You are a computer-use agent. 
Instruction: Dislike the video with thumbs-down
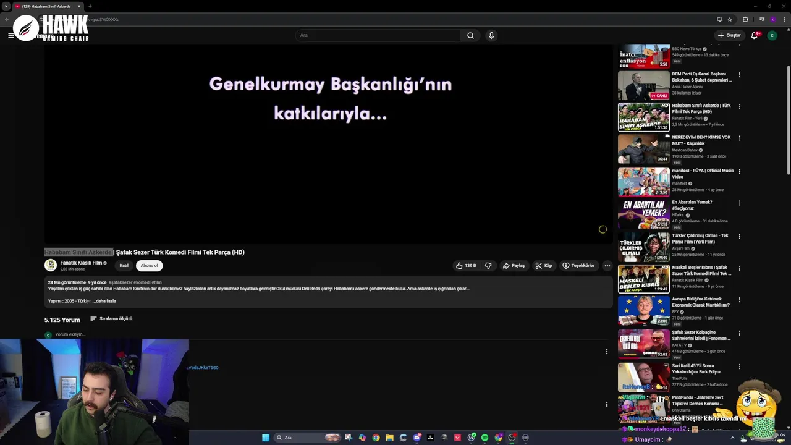pyautogui.click(x=488, y=266)
